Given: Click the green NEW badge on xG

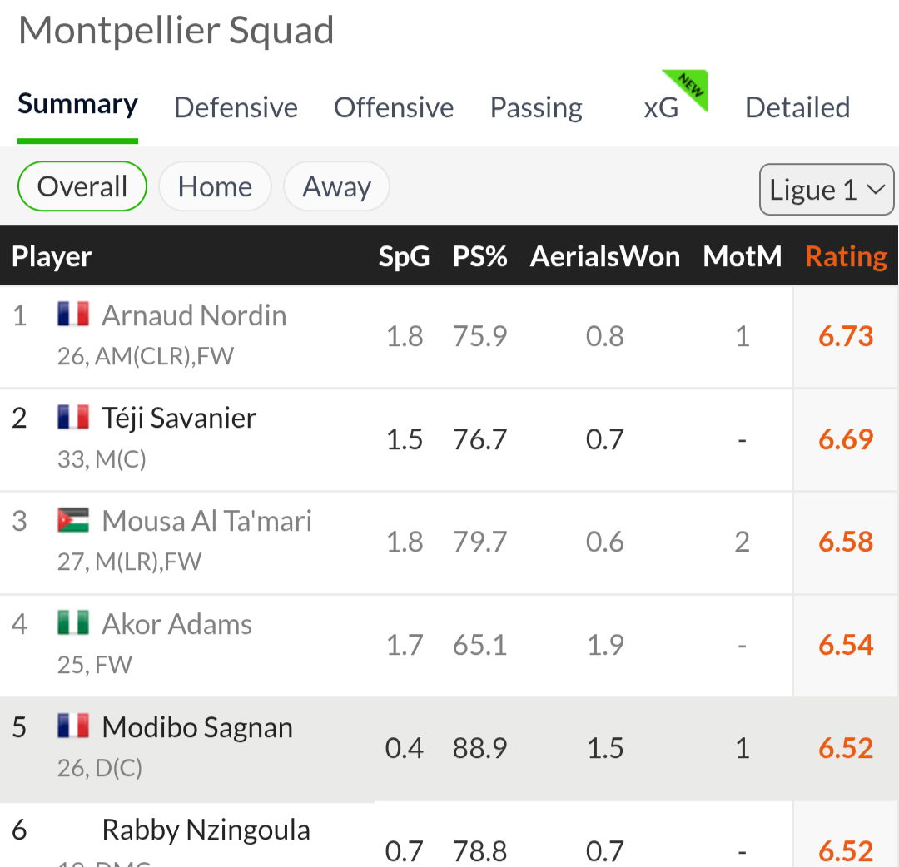Looking at the screenshot, I should click(x=688, y=87).
